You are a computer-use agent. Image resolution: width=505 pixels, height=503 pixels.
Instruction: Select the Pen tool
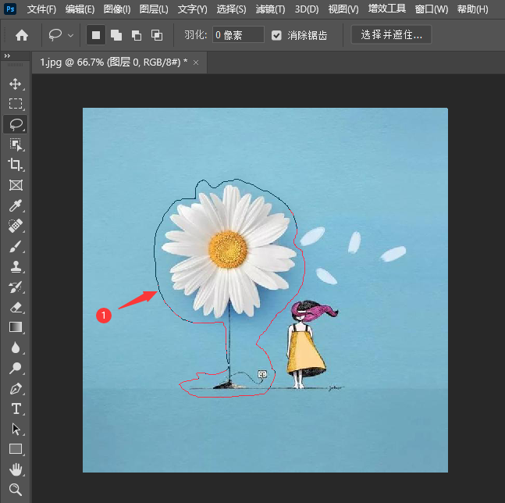tap(15, 388)
